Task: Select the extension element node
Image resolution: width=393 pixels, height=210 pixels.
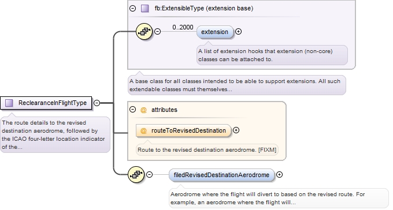Action: (x=215, y=32)
